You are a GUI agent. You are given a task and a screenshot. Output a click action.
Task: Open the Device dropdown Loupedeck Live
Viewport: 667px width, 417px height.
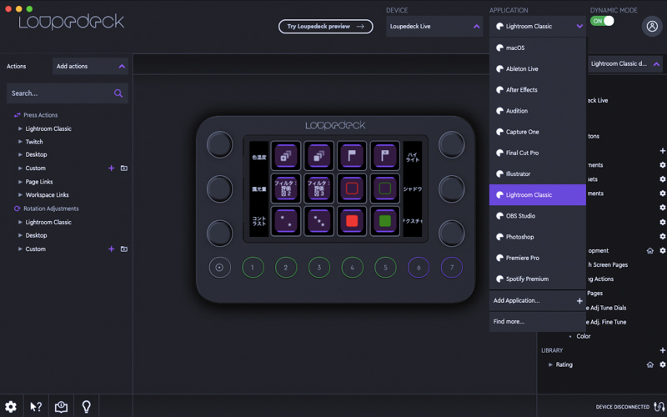434,27
